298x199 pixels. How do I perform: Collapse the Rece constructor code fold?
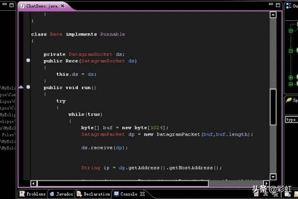pyautogui.click(x=28, y=61)
